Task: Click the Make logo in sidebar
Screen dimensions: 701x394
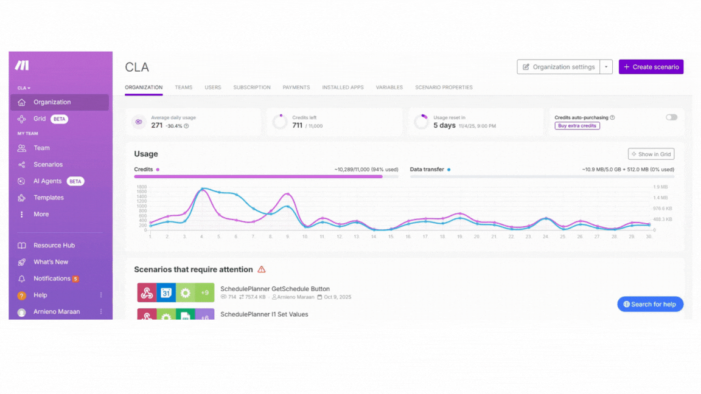Action: [22, 65]
